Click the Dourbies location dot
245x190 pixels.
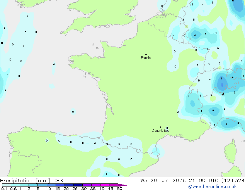[160, 127]
